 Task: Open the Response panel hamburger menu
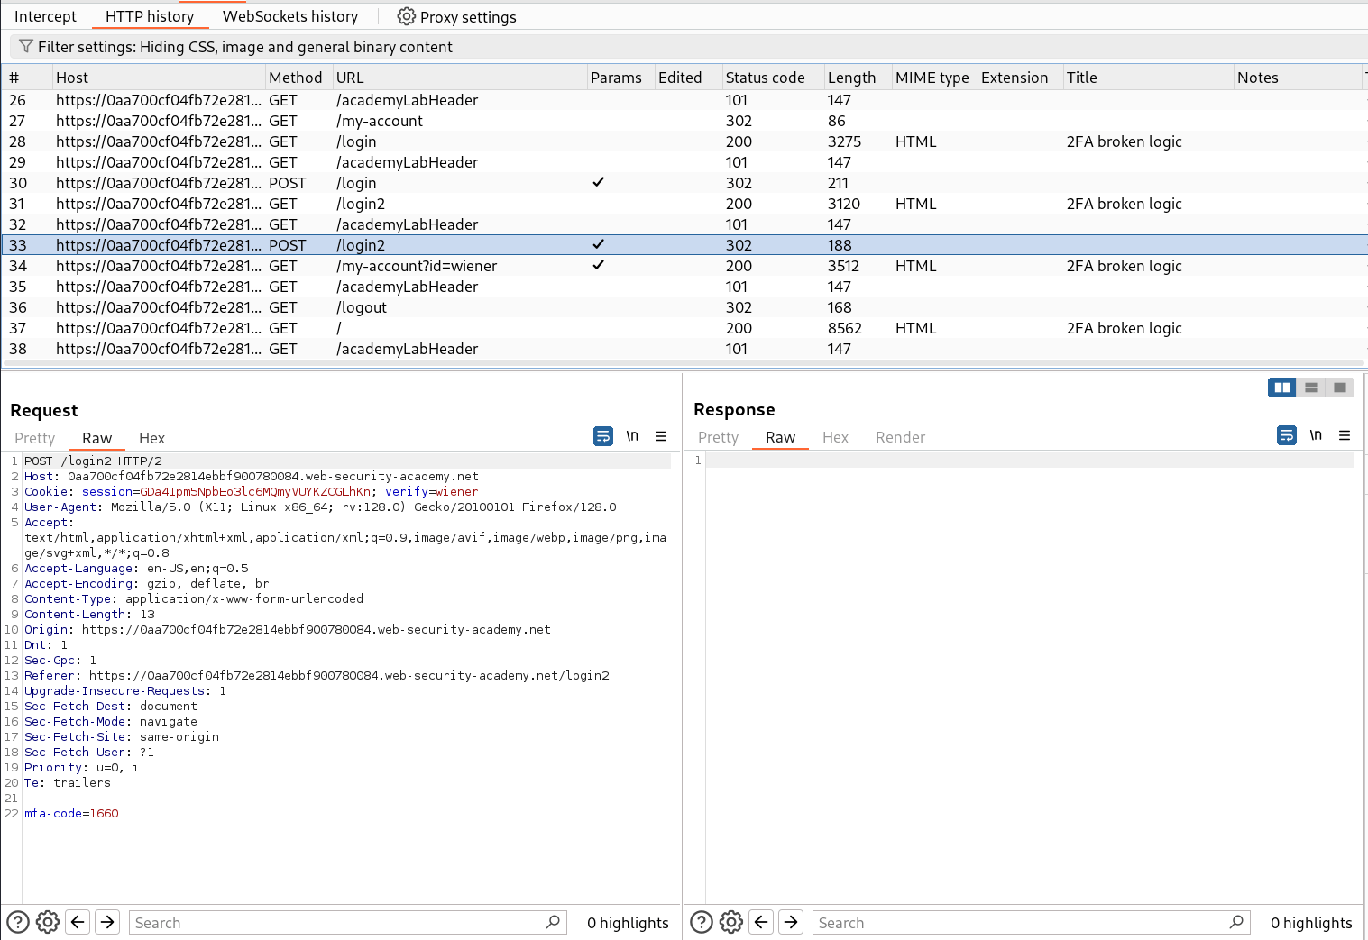(x=1345, y=435)
